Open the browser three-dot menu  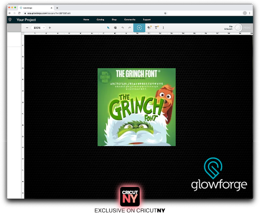pyautogui.click(x=250, y=13)
